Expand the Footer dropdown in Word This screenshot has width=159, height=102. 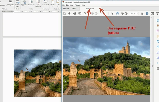point(58,7)
